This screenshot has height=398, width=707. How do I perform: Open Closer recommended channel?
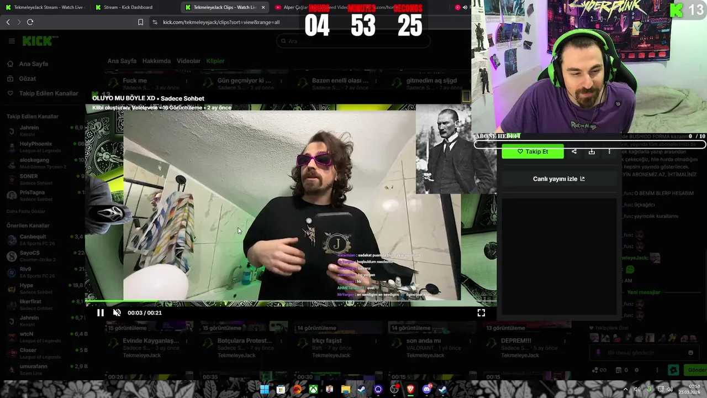click(44, 353)
